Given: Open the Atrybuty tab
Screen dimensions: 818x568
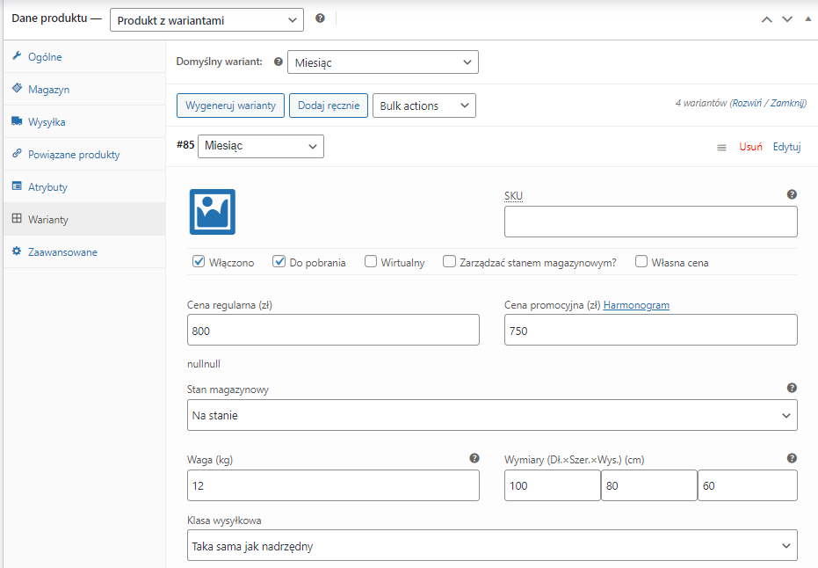Looking at the screenshot, I should [x=84, y=187].
